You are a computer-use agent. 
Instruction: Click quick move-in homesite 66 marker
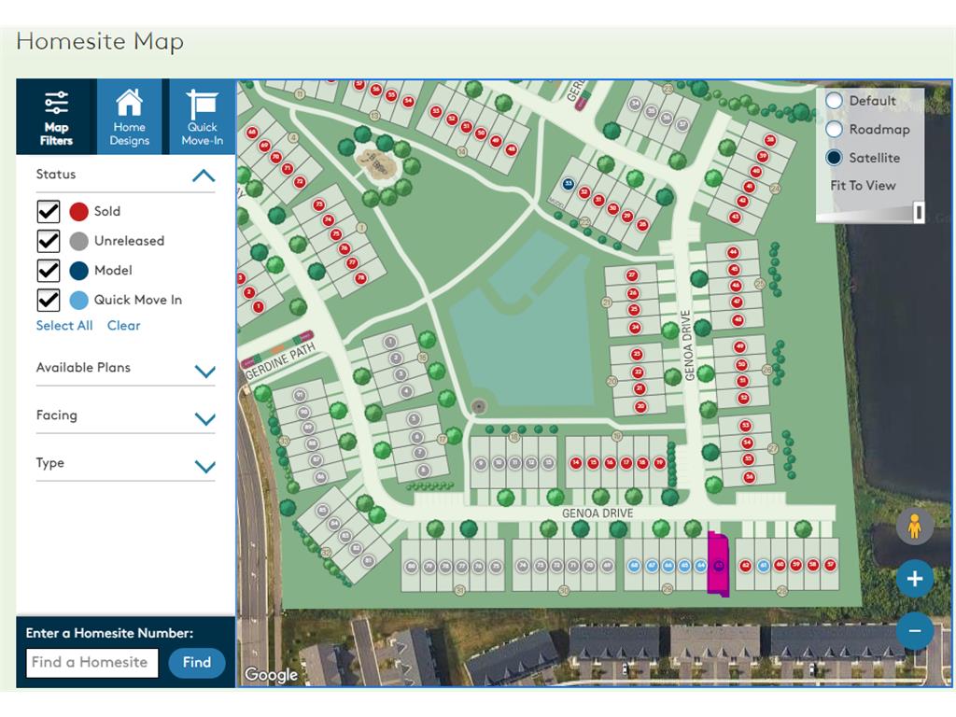point(668,566)
